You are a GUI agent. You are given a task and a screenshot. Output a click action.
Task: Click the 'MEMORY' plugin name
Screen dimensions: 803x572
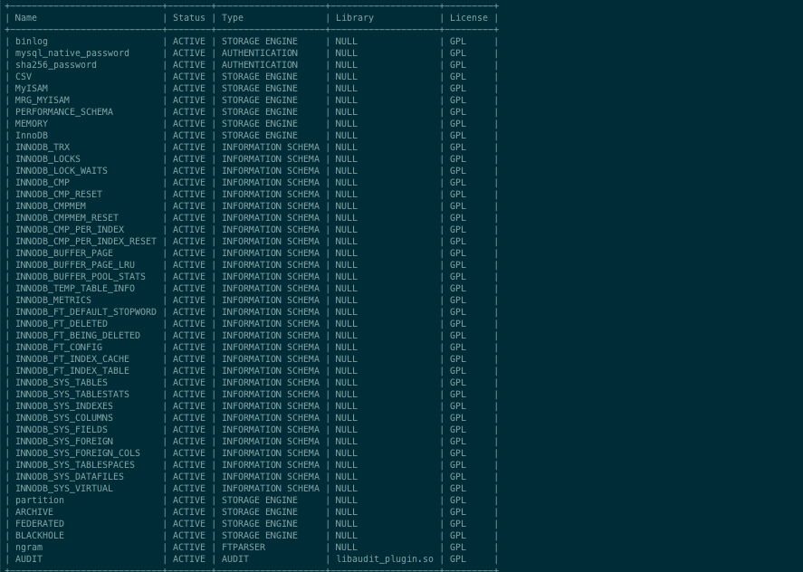pyautogui.click(x=32, y=124)
